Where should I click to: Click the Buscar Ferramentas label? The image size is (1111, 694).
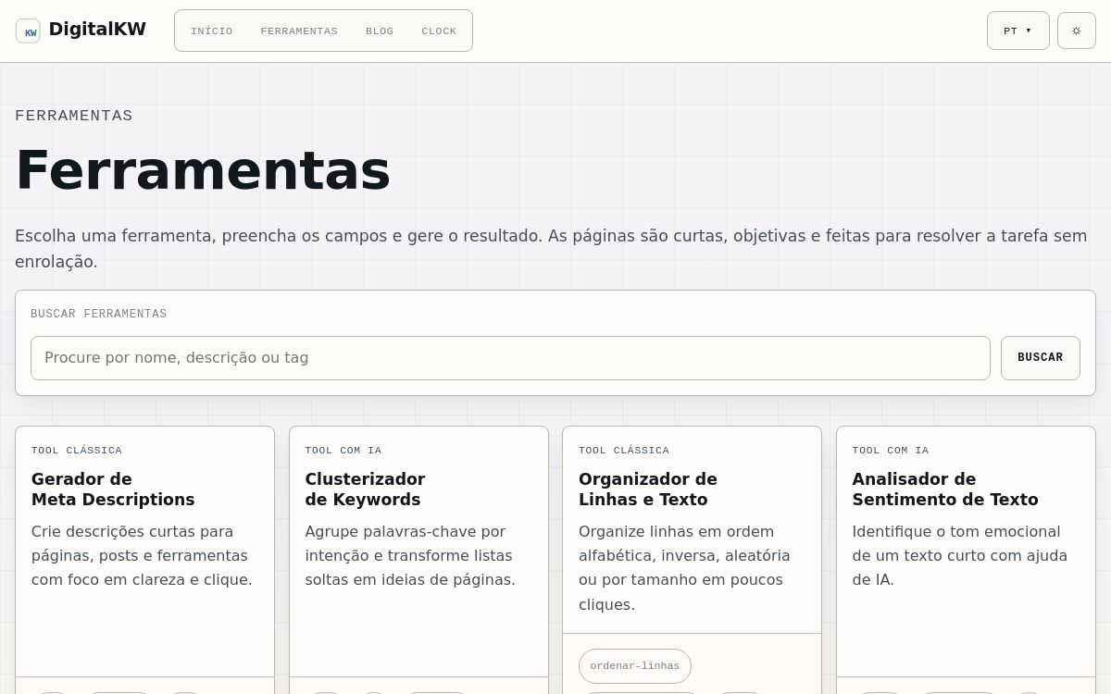pyautogui.click(x=99, y=315)
